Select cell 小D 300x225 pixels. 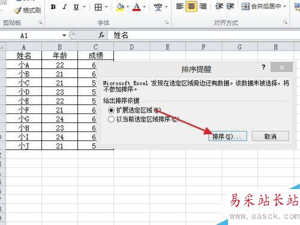click(23, 92)
